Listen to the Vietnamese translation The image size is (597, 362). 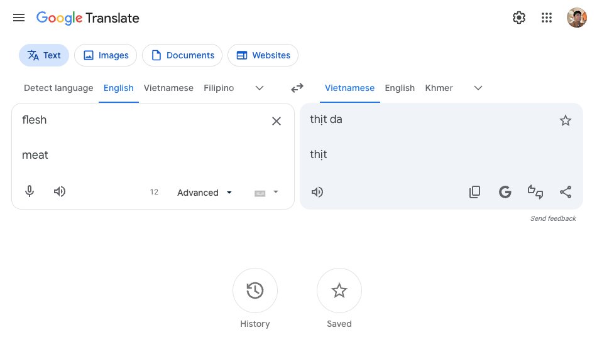317,192
